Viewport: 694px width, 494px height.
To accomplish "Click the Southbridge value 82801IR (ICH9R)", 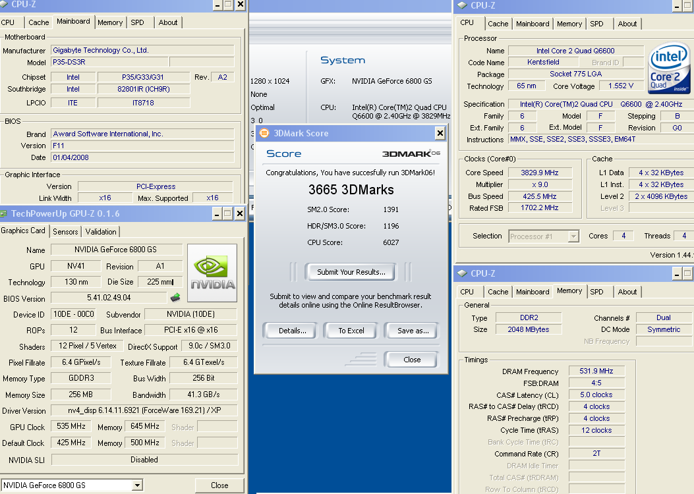I will coord(144,89).
